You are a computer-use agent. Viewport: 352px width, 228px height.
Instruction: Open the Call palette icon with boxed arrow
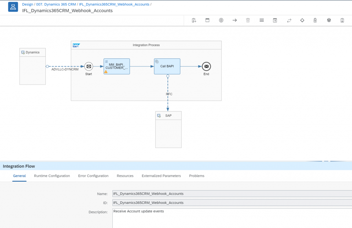point(275,20)
